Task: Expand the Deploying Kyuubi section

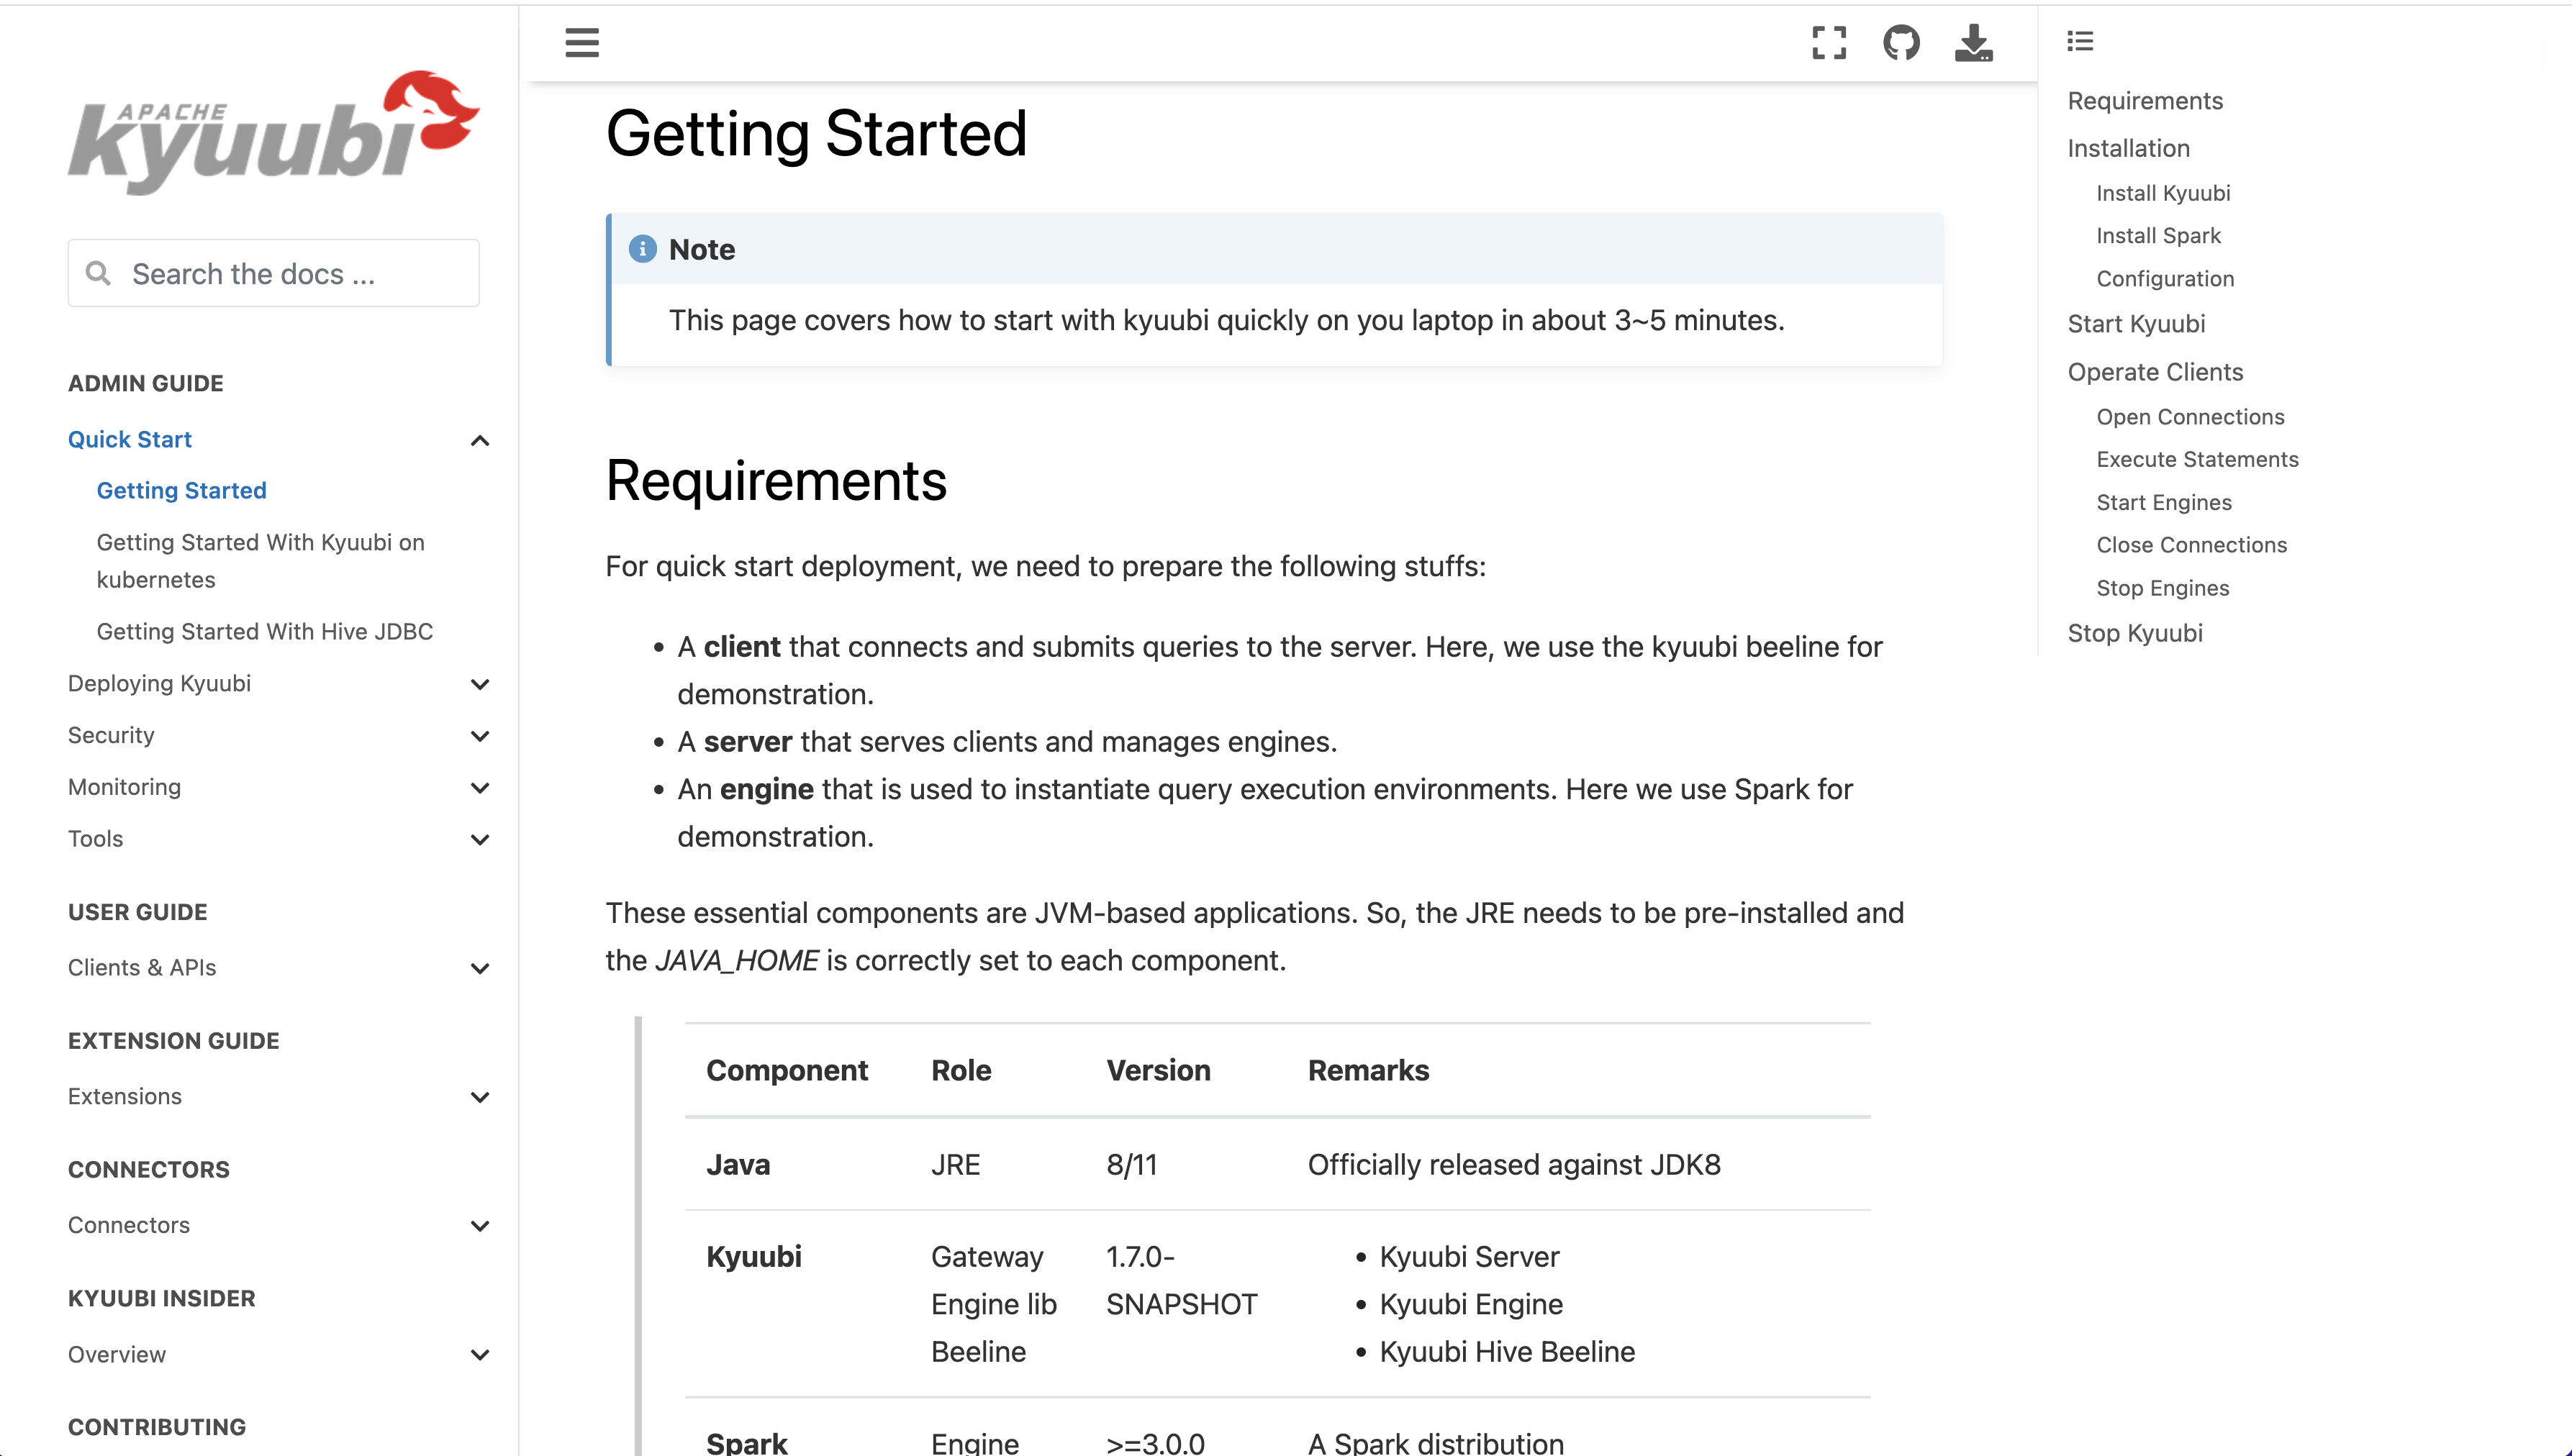Action: click(480, 684)
